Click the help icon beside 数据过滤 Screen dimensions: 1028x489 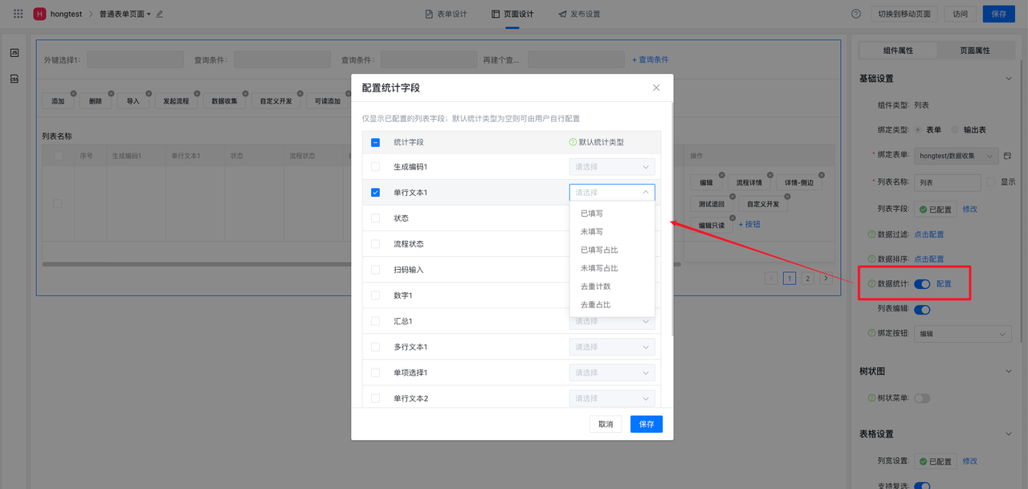[x=871, y=234]
